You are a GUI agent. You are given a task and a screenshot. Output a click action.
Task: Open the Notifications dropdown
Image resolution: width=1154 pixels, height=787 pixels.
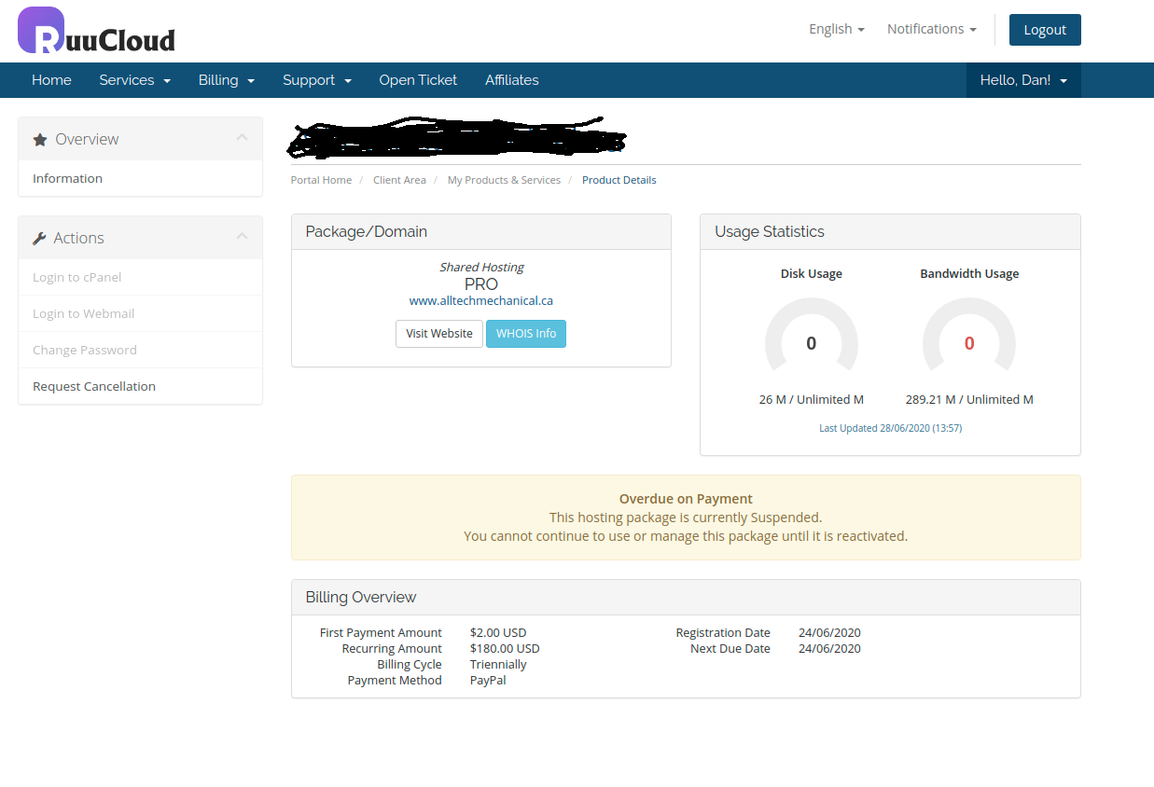coord(931,29)
